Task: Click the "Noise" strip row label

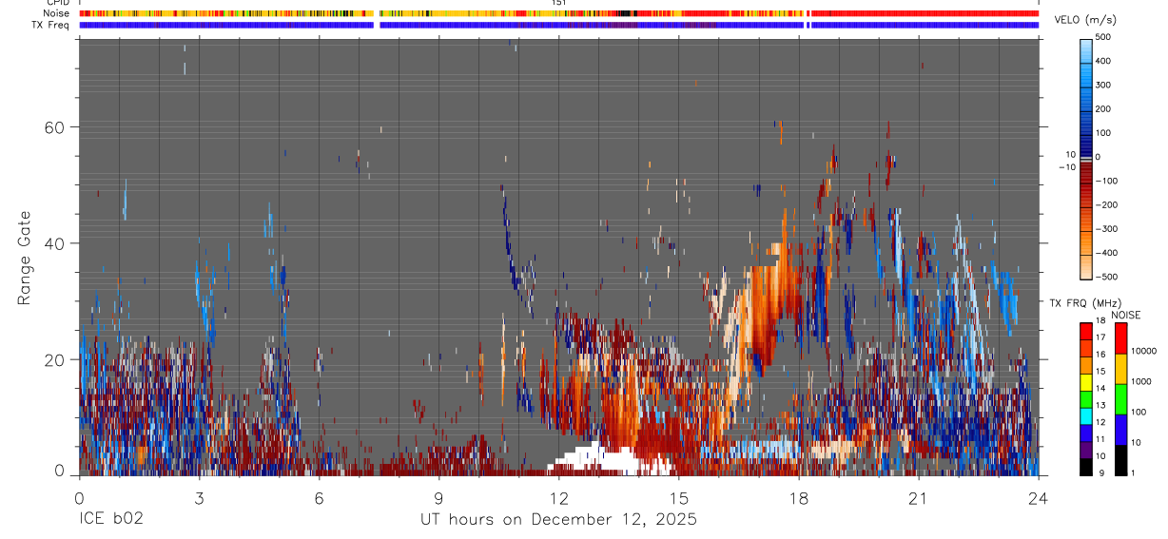Action: click(55, 13)
